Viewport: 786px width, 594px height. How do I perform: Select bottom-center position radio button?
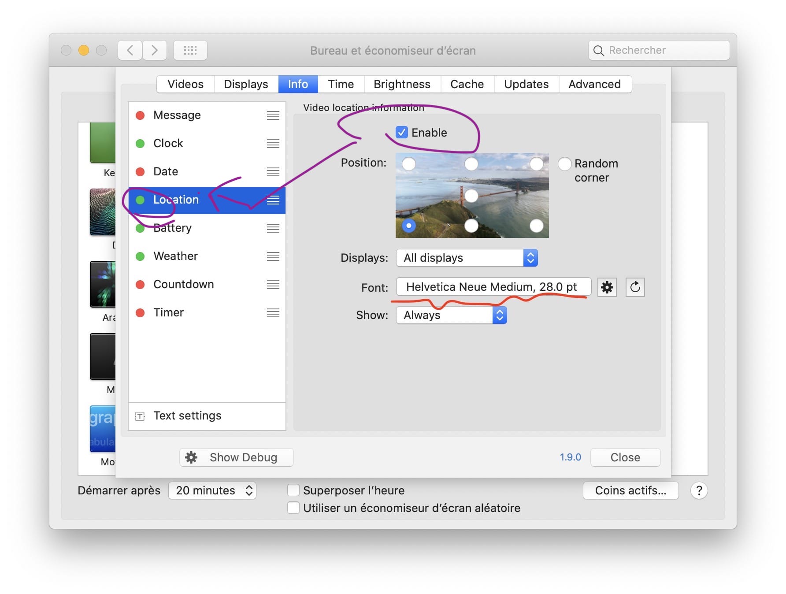coord(471,226)
